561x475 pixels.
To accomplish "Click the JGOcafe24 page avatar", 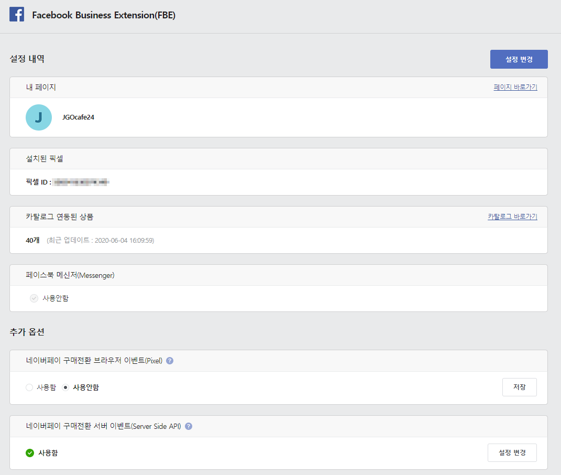I will (39, 117).
